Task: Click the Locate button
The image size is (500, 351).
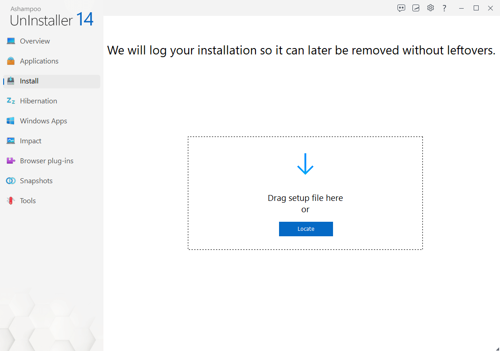Action: click(306, 229)
